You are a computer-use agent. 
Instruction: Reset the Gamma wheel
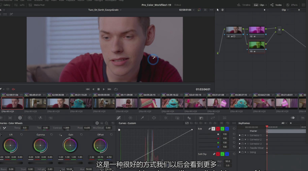tap(51, 135)
